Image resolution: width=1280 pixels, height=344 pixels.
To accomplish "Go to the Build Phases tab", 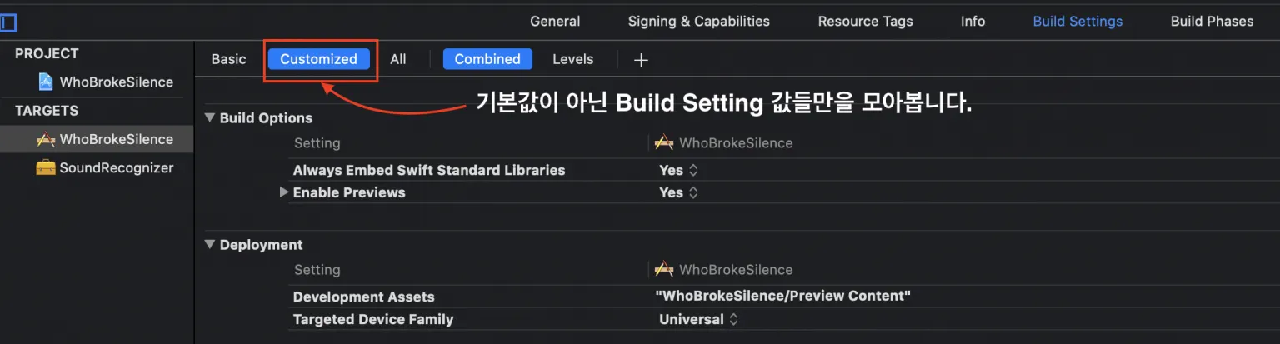I will pyautogui.click(x=1212, y=22).
